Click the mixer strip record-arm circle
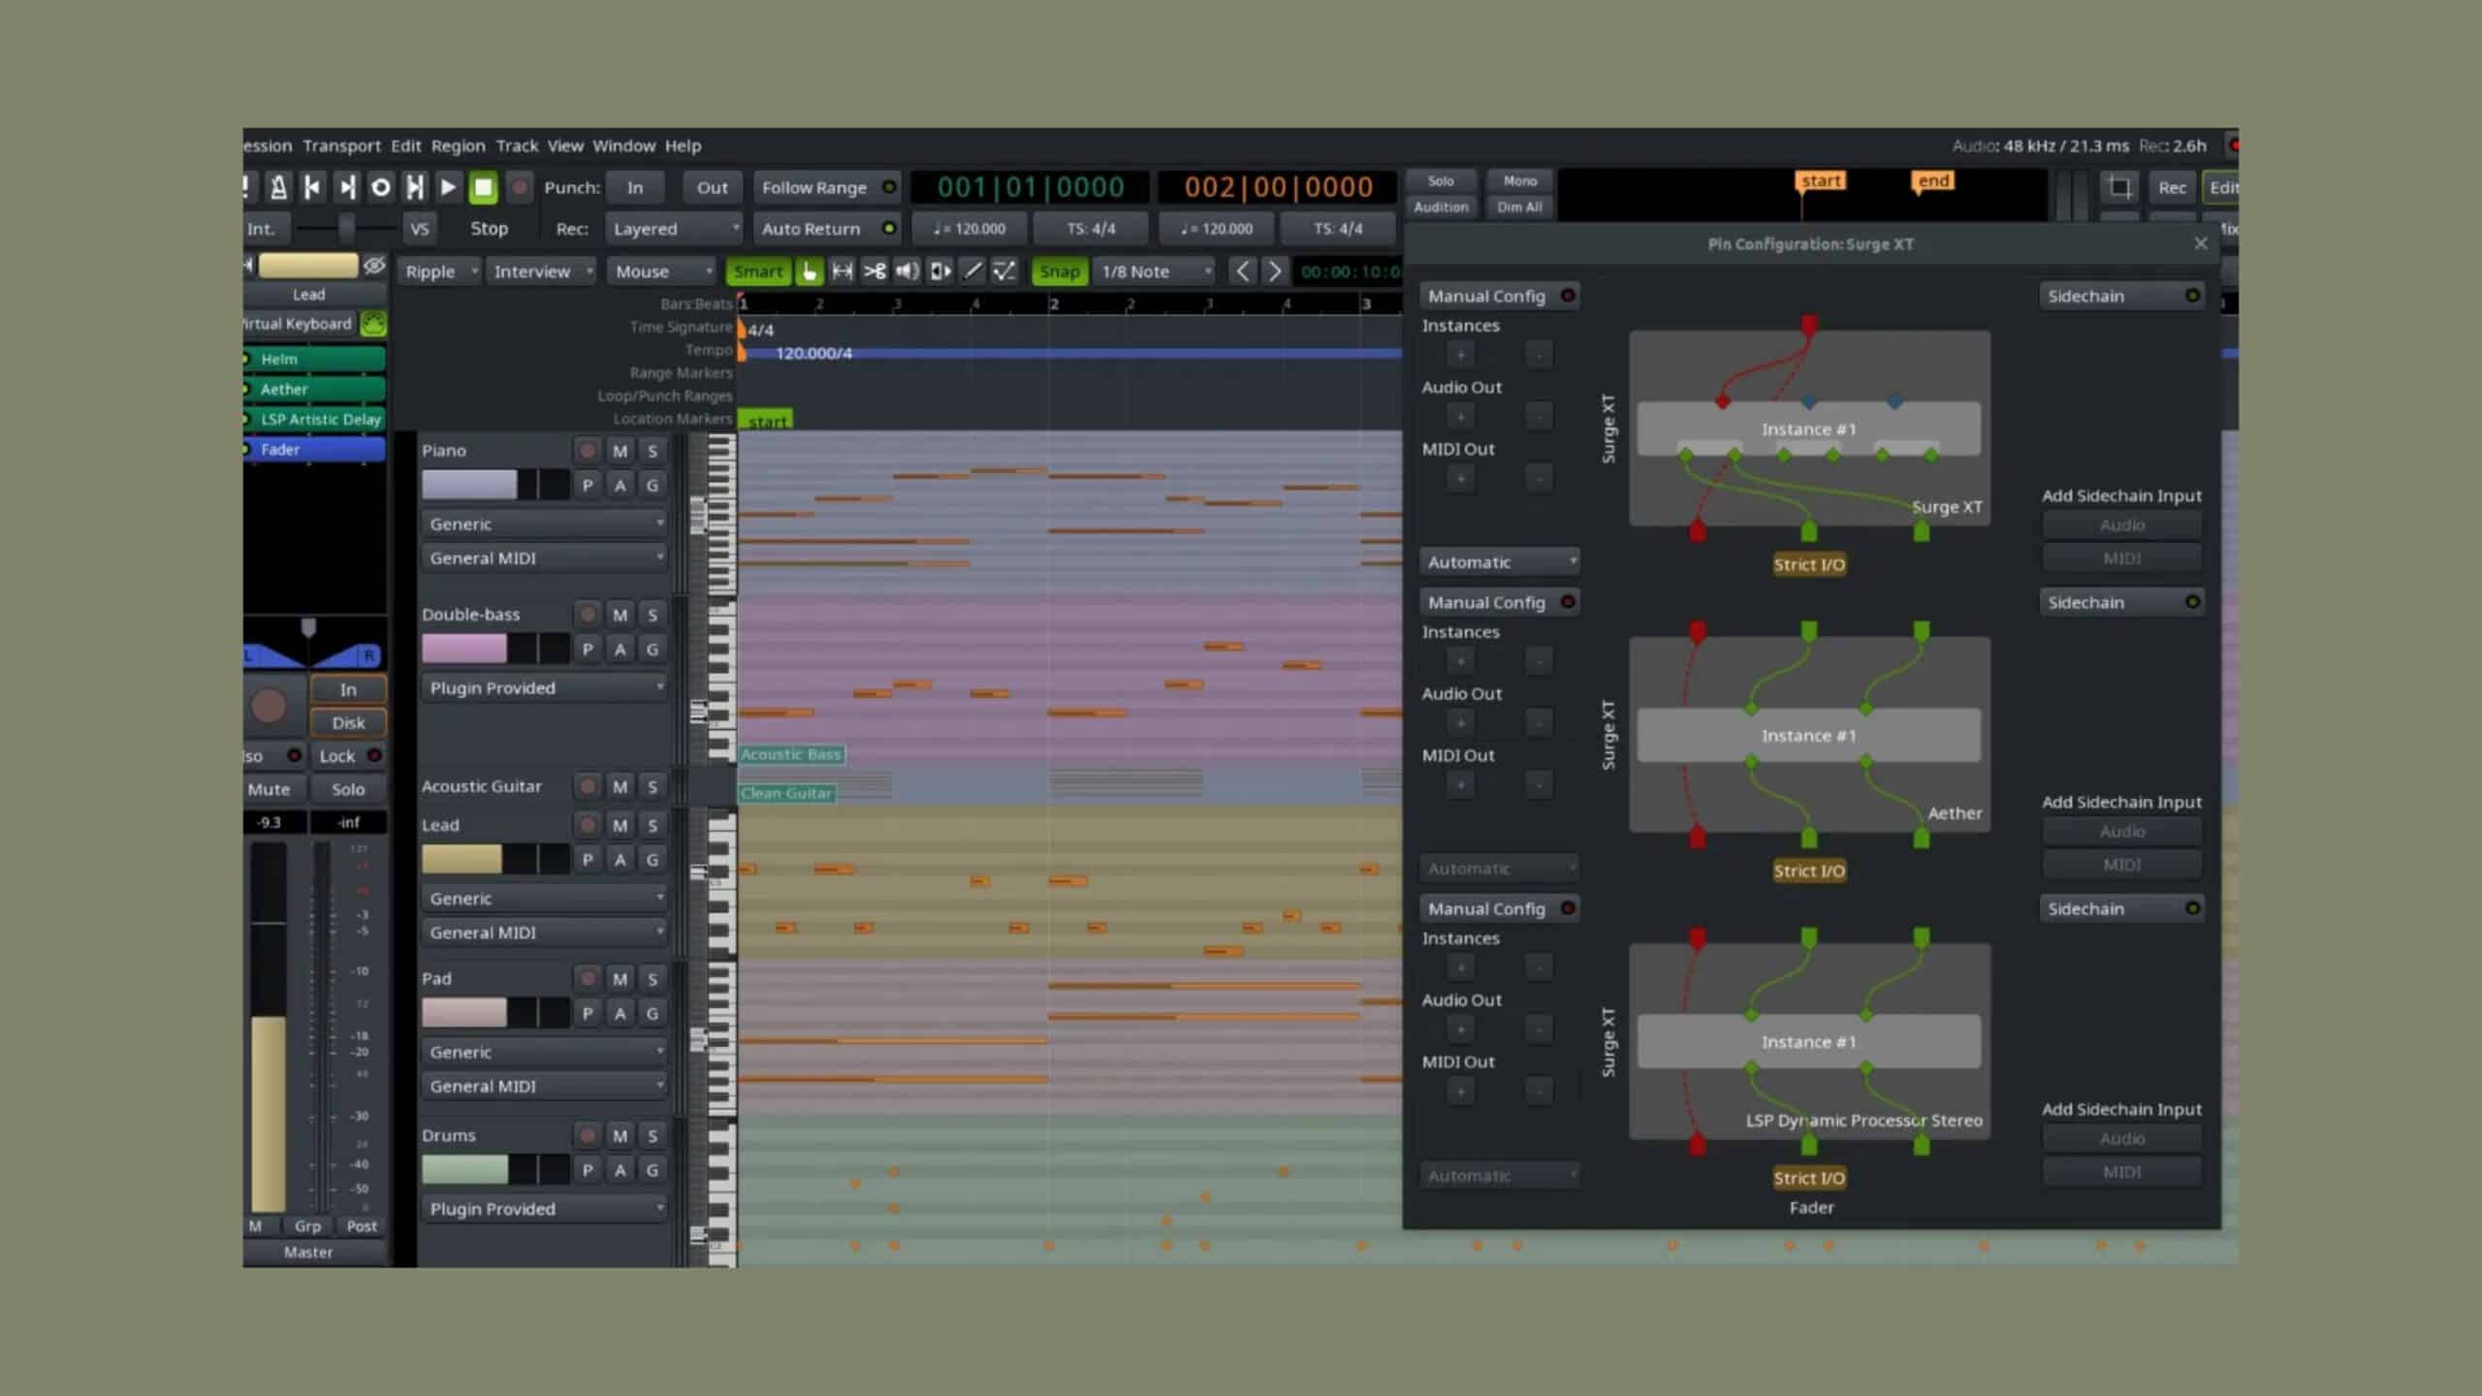The height and width of the screenshot is (1396, 2482). [269, 706]
